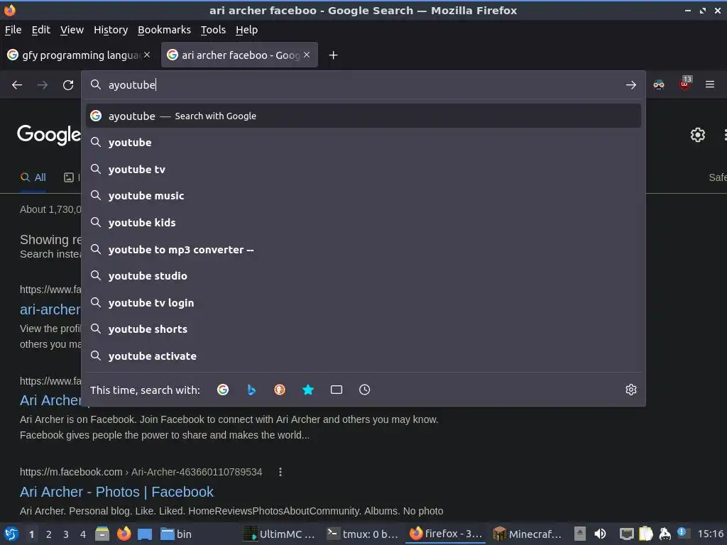Switch to Minecraft taskbar window
727x545 pixels.
click(x=528, y=534)
